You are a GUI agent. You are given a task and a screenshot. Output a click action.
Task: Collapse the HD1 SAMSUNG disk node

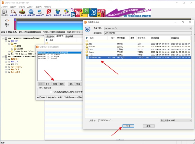(3, 57)
